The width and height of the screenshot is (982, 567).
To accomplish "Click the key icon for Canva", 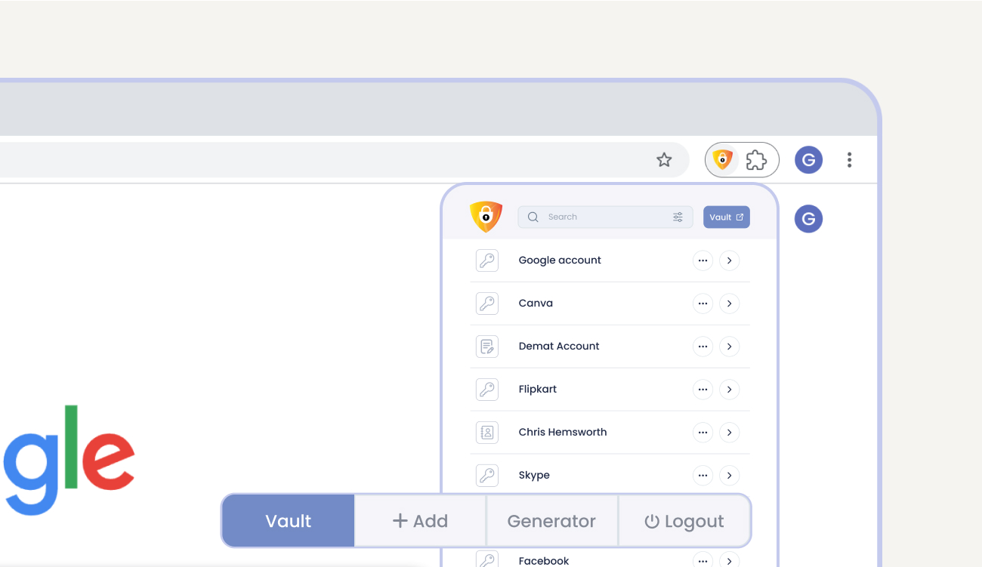I will tap(487, 304).
